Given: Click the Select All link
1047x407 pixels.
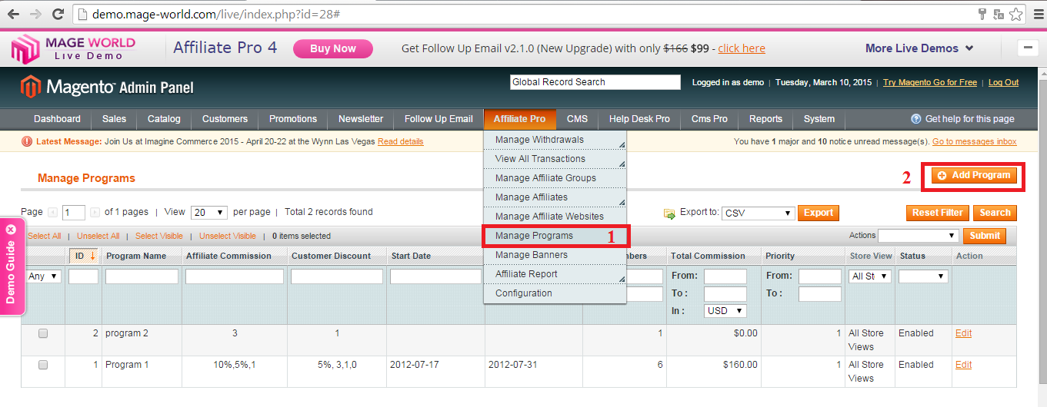Looking at the screenshot, I should 44,236.
